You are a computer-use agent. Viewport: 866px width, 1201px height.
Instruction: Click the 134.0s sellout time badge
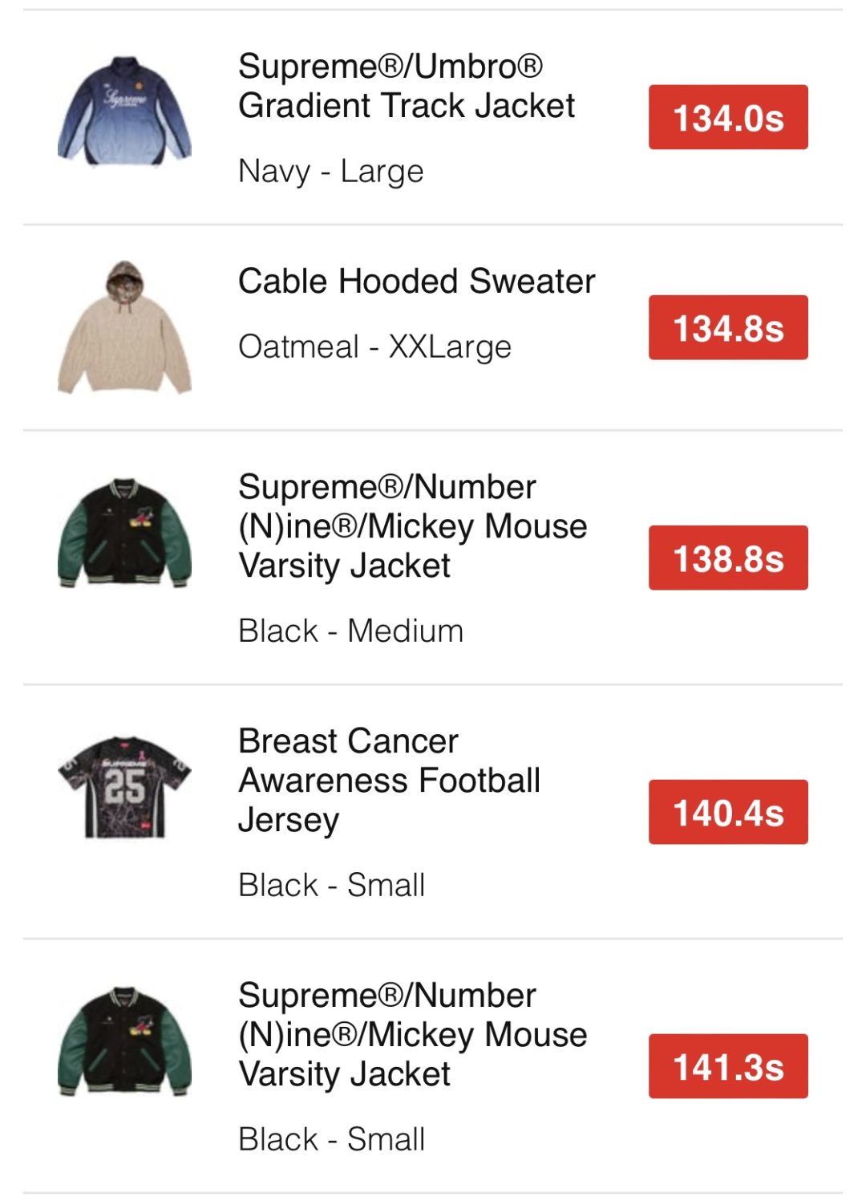click(x=727, y=117)
